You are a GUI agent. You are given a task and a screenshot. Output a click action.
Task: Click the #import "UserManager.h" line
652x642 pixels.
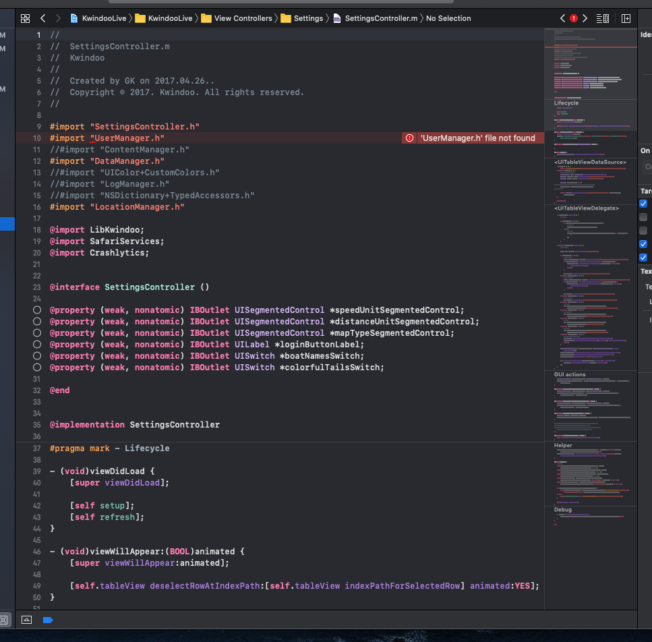(107, 138)
